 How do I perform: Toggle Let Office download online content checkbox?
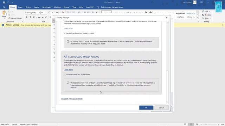tap(65, 33)
